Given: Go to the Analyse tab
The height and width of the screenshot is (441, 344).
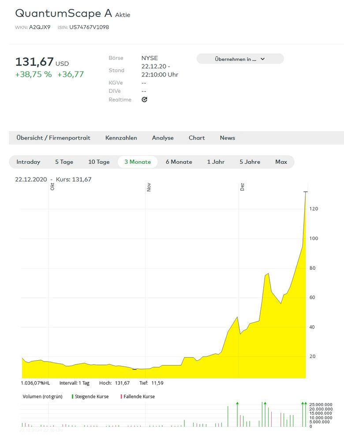Looking at the screenshot, I should point(163,138).
